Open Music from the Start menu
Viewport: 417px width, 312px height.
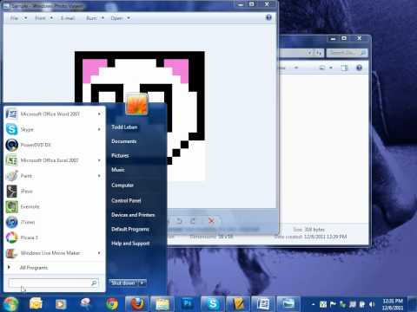tap(118, 170)
